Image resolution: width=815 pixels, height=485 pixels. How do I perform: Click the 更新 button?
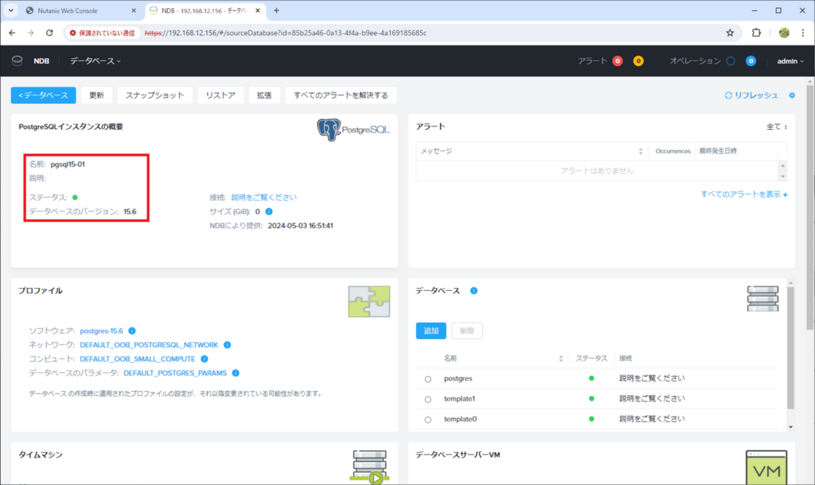[x=97, y=95]
